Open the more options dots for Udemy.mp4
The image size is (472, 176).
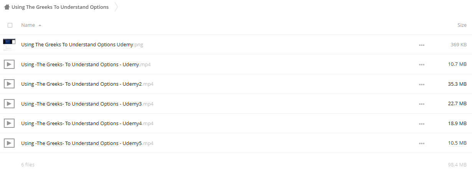coord(422,64)
